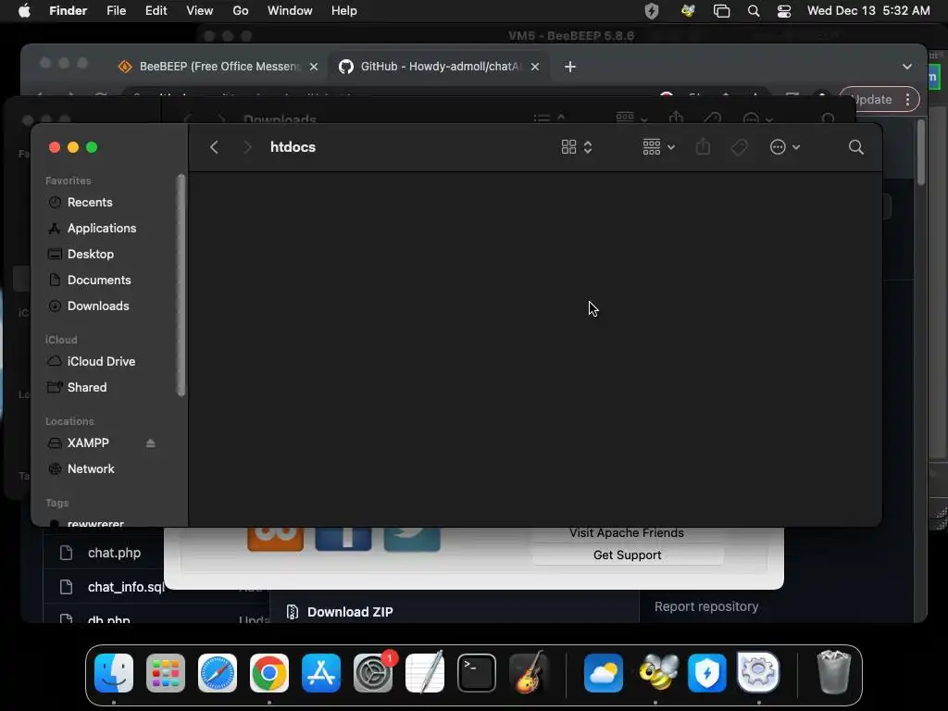Open the Edit menu

click(x=156, y=11)
